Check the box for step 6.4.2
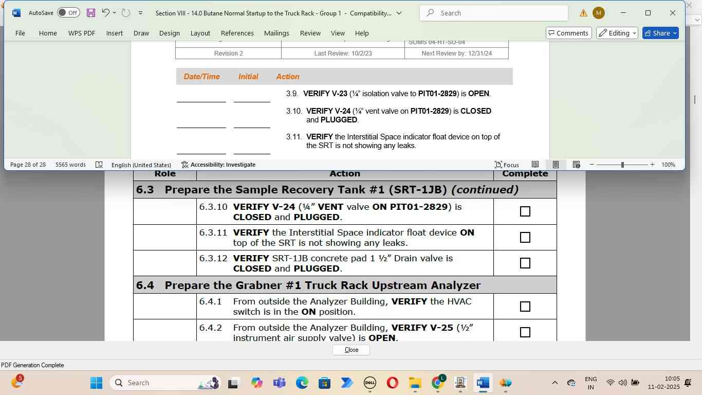The width and height of the screenshot is (702, 395). point(525,332)
